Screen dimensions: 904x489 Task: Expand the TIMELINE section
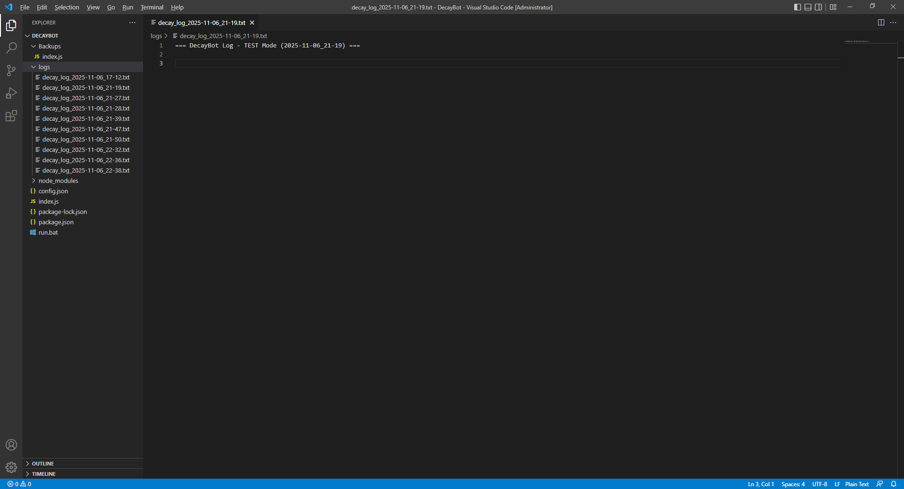83,474
